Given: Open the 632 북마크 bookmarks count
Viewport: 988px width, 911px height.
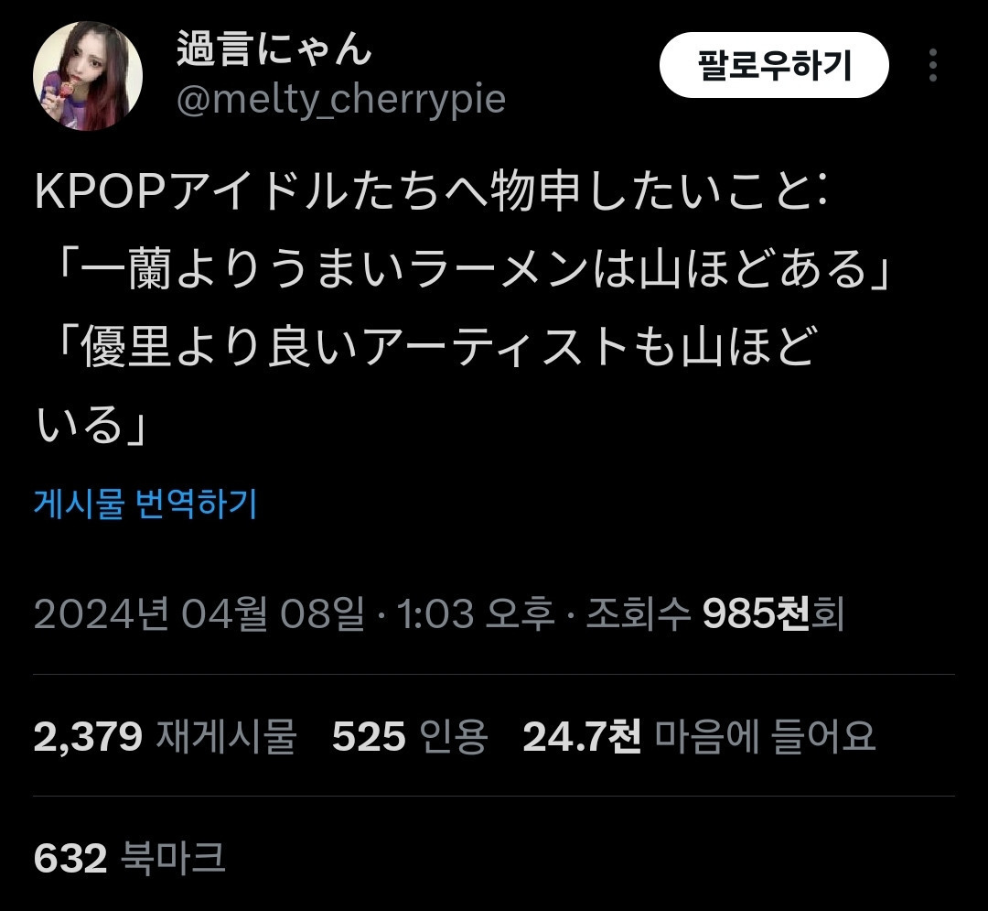Looking at the screenshot, I should pos(129,857).
